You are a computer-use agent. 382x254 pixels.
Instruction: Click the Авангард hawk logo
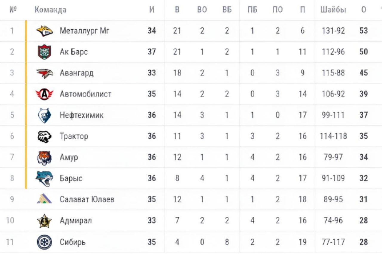pyautogui.click(x=44, y=73)
